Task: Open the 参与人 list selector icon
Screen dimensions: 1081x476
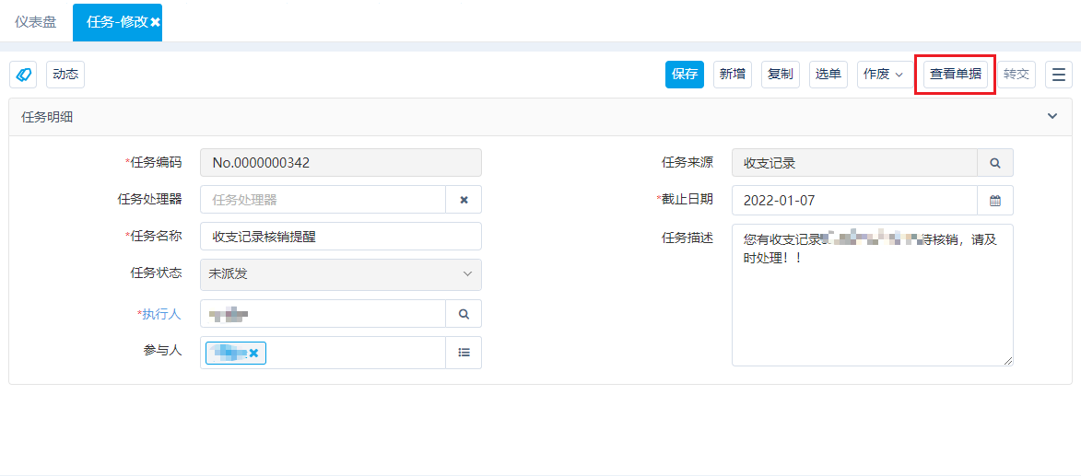Action: (464, 352)
